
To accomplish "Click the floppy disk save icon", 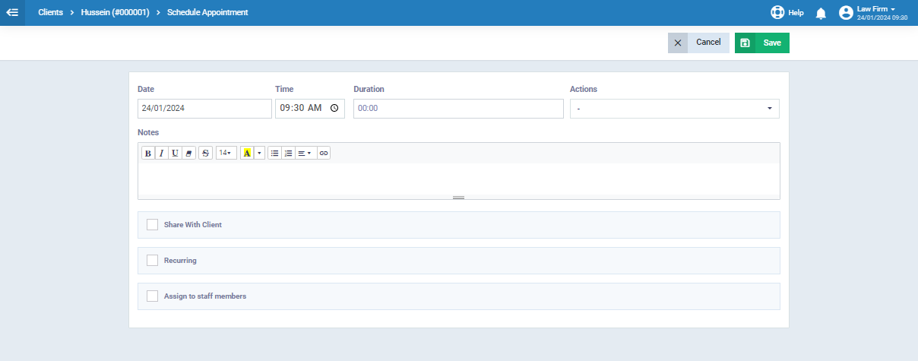I will coord(745,43).
